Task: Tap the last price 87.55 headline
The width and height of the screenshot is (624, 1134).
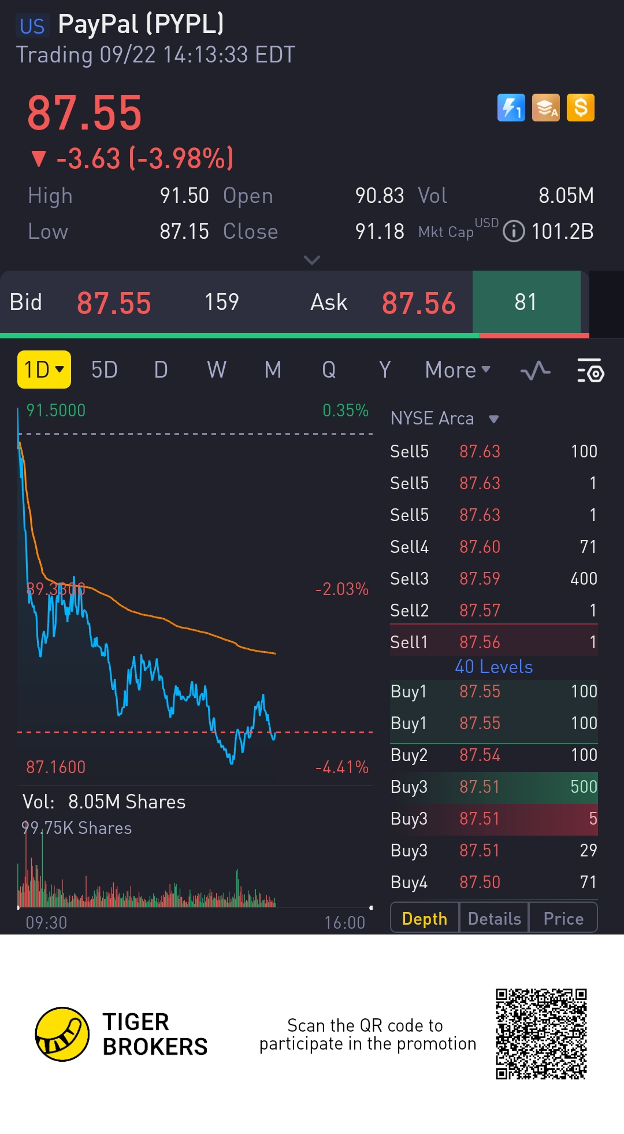Action: (x=84, y=113)
